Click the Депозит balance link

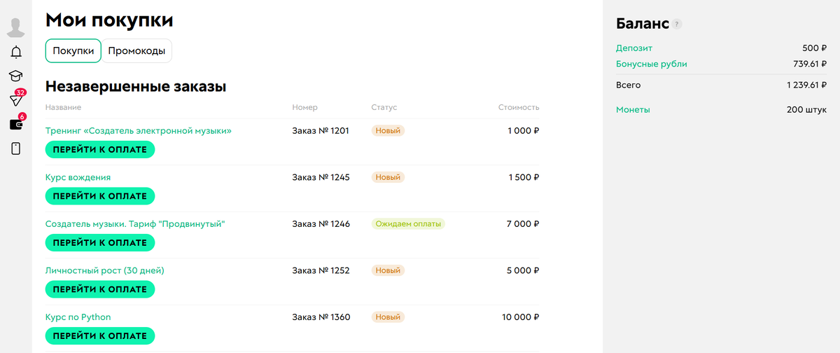tap(634, 48)
